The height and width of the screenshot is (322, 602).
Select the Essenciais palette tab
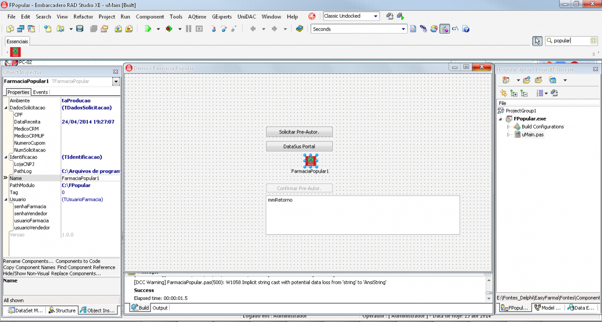pyautogui.click(x=18, y=41)
